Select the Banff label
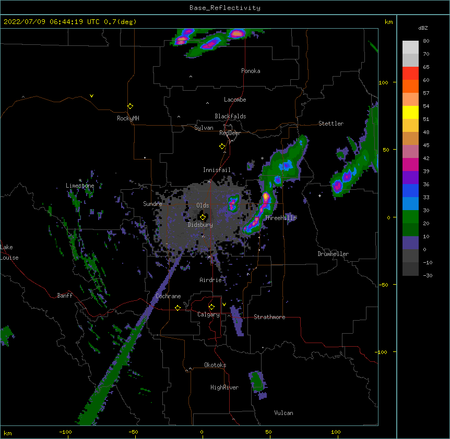 tap(65, 296)
